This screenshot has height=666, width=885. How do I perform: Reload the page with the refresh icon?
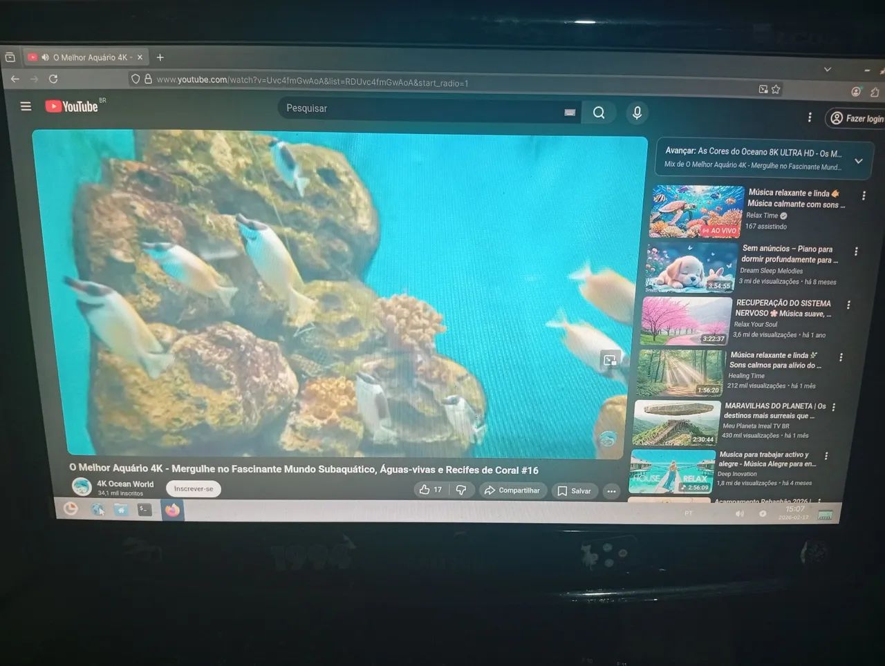pos(53,79)
